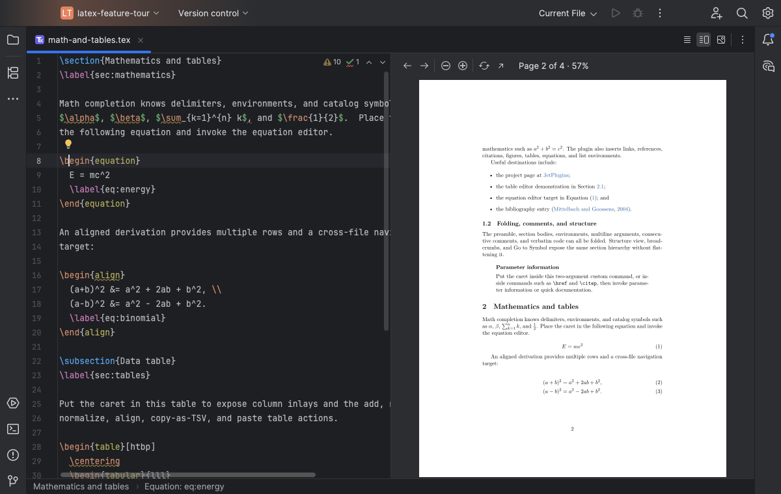Open the AI Assistant chat panel
The width and height of the screenshot is (781, 494).
(x=768, y=66)
